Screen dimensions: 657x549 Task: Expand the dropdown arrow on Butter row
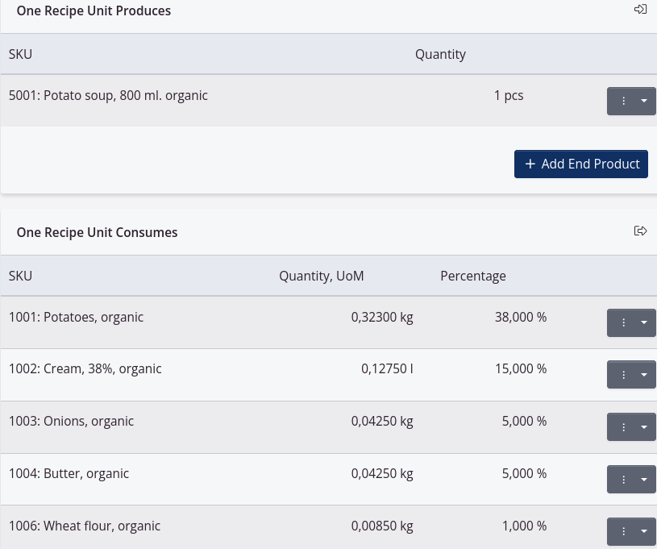(643, 479)
